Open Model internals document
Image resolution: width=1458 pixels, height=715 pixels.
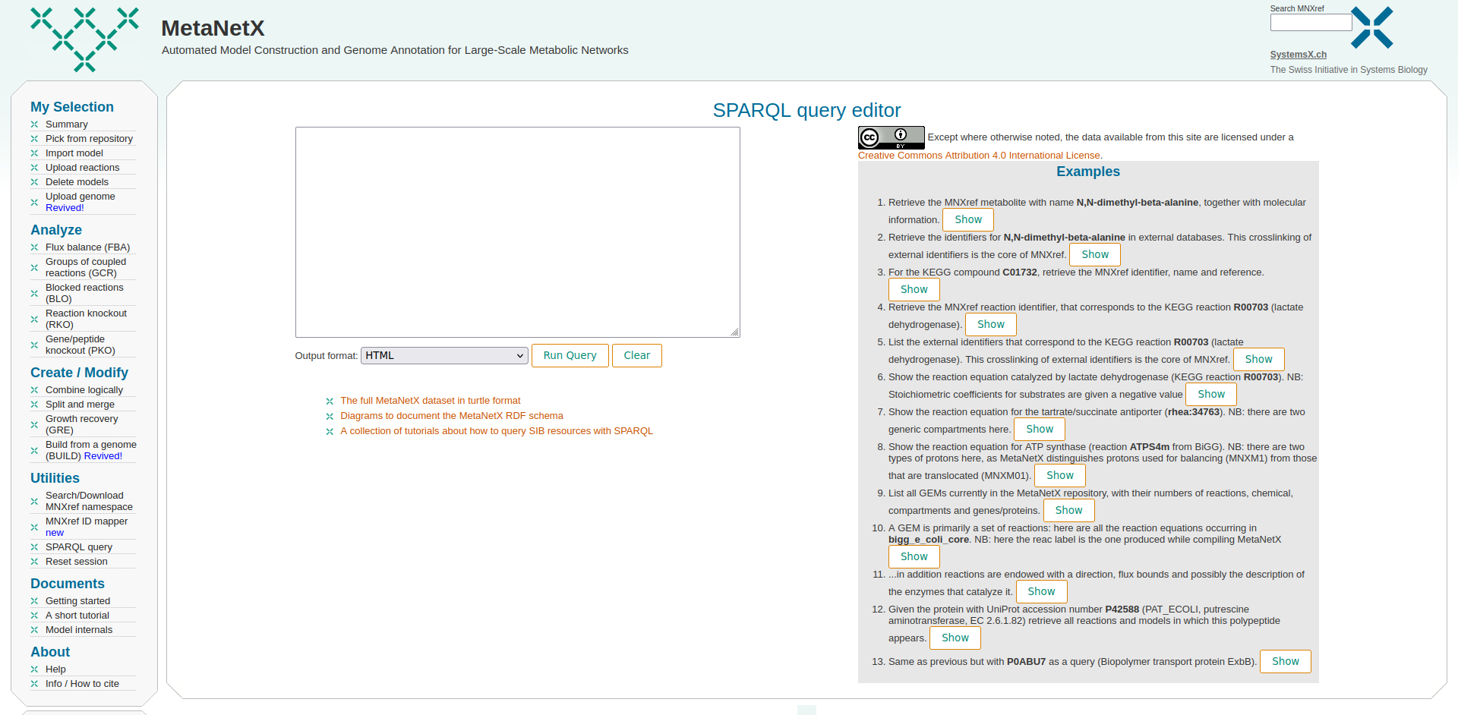pyautogui.click(x=79, y=630)
